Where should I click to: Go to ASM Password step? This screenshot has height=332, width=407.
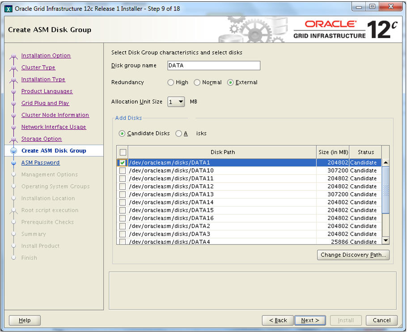[40, 162]
